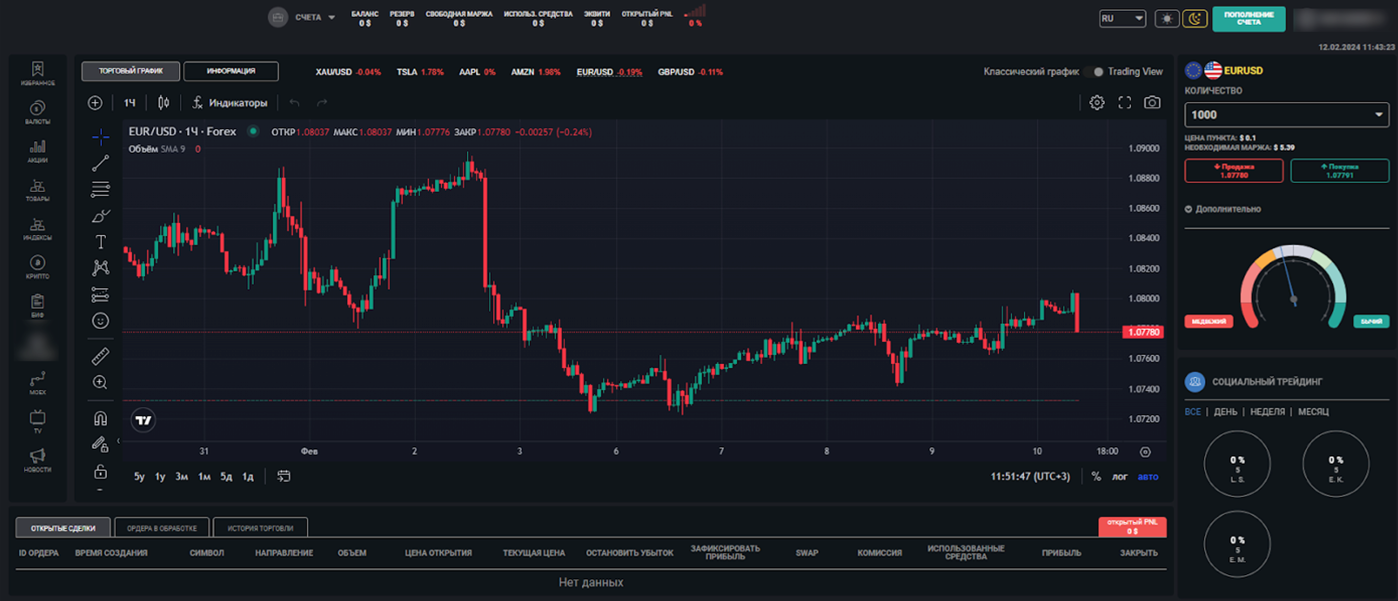Switch to История торговли tab
This screenshot has height=601, width=1398.
(260, 528)
